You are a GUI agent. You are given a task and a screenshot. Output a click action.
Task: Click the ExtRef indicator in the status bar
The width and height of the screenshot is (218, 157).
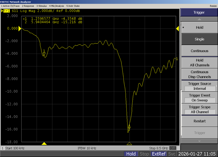coord(158,154)
